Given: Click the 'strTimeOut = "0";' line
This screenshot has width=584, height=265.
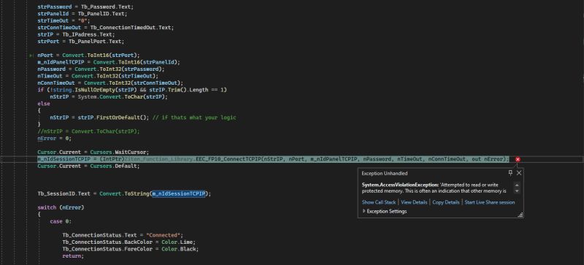Looking at the screenshot, I should 64,21.
